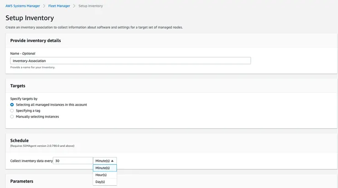Click the Setup Inventory page title

(x=30, y=18)
